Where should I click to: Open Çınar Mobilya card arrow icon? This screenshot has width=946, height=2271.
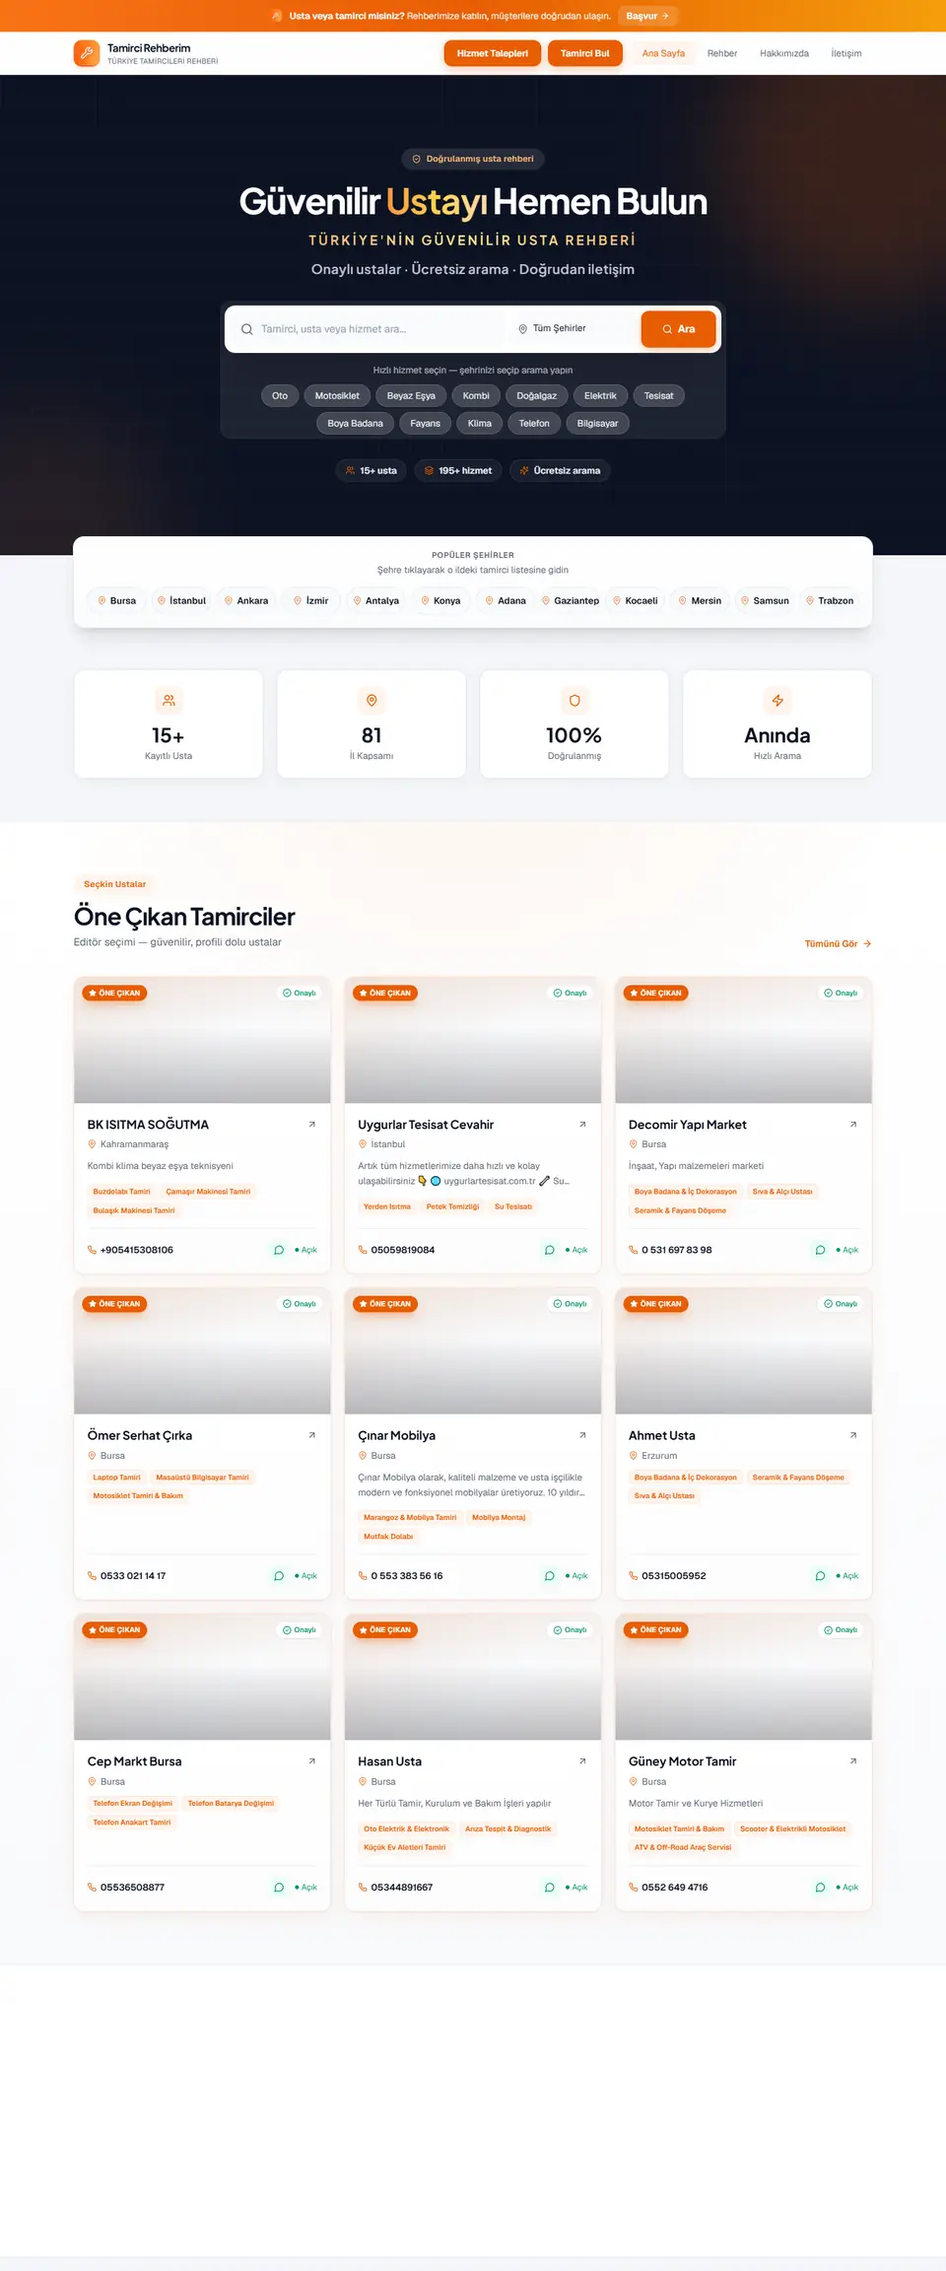click(x=582, y=1435)
